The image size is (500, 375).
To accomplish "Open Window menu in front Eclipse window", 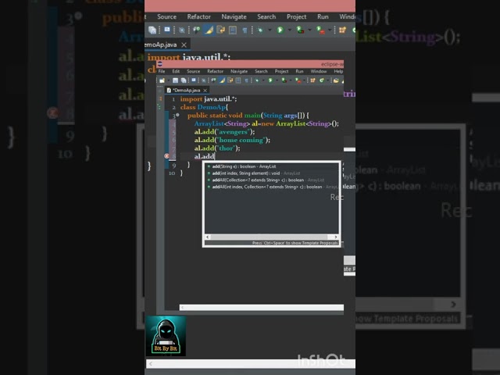I will [319, 71].
